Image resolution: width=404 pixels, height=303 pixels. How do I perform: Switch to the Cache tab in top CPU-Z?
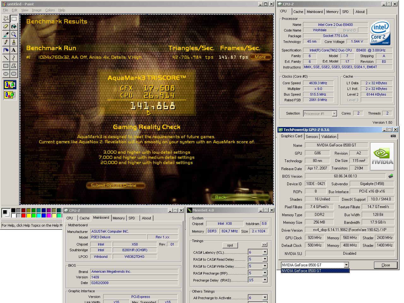[298, 12]
